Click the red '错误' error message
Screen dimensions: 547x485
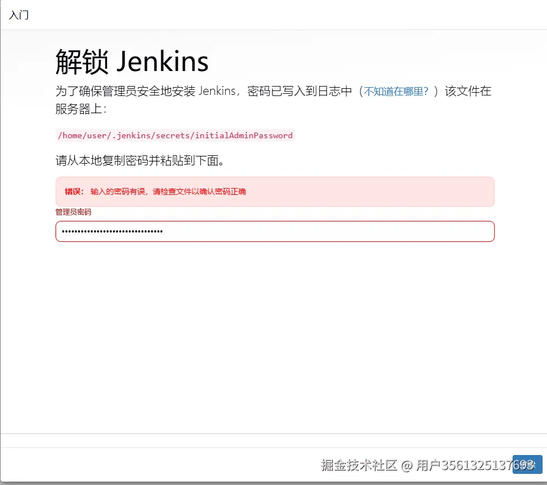click(275, 191)
